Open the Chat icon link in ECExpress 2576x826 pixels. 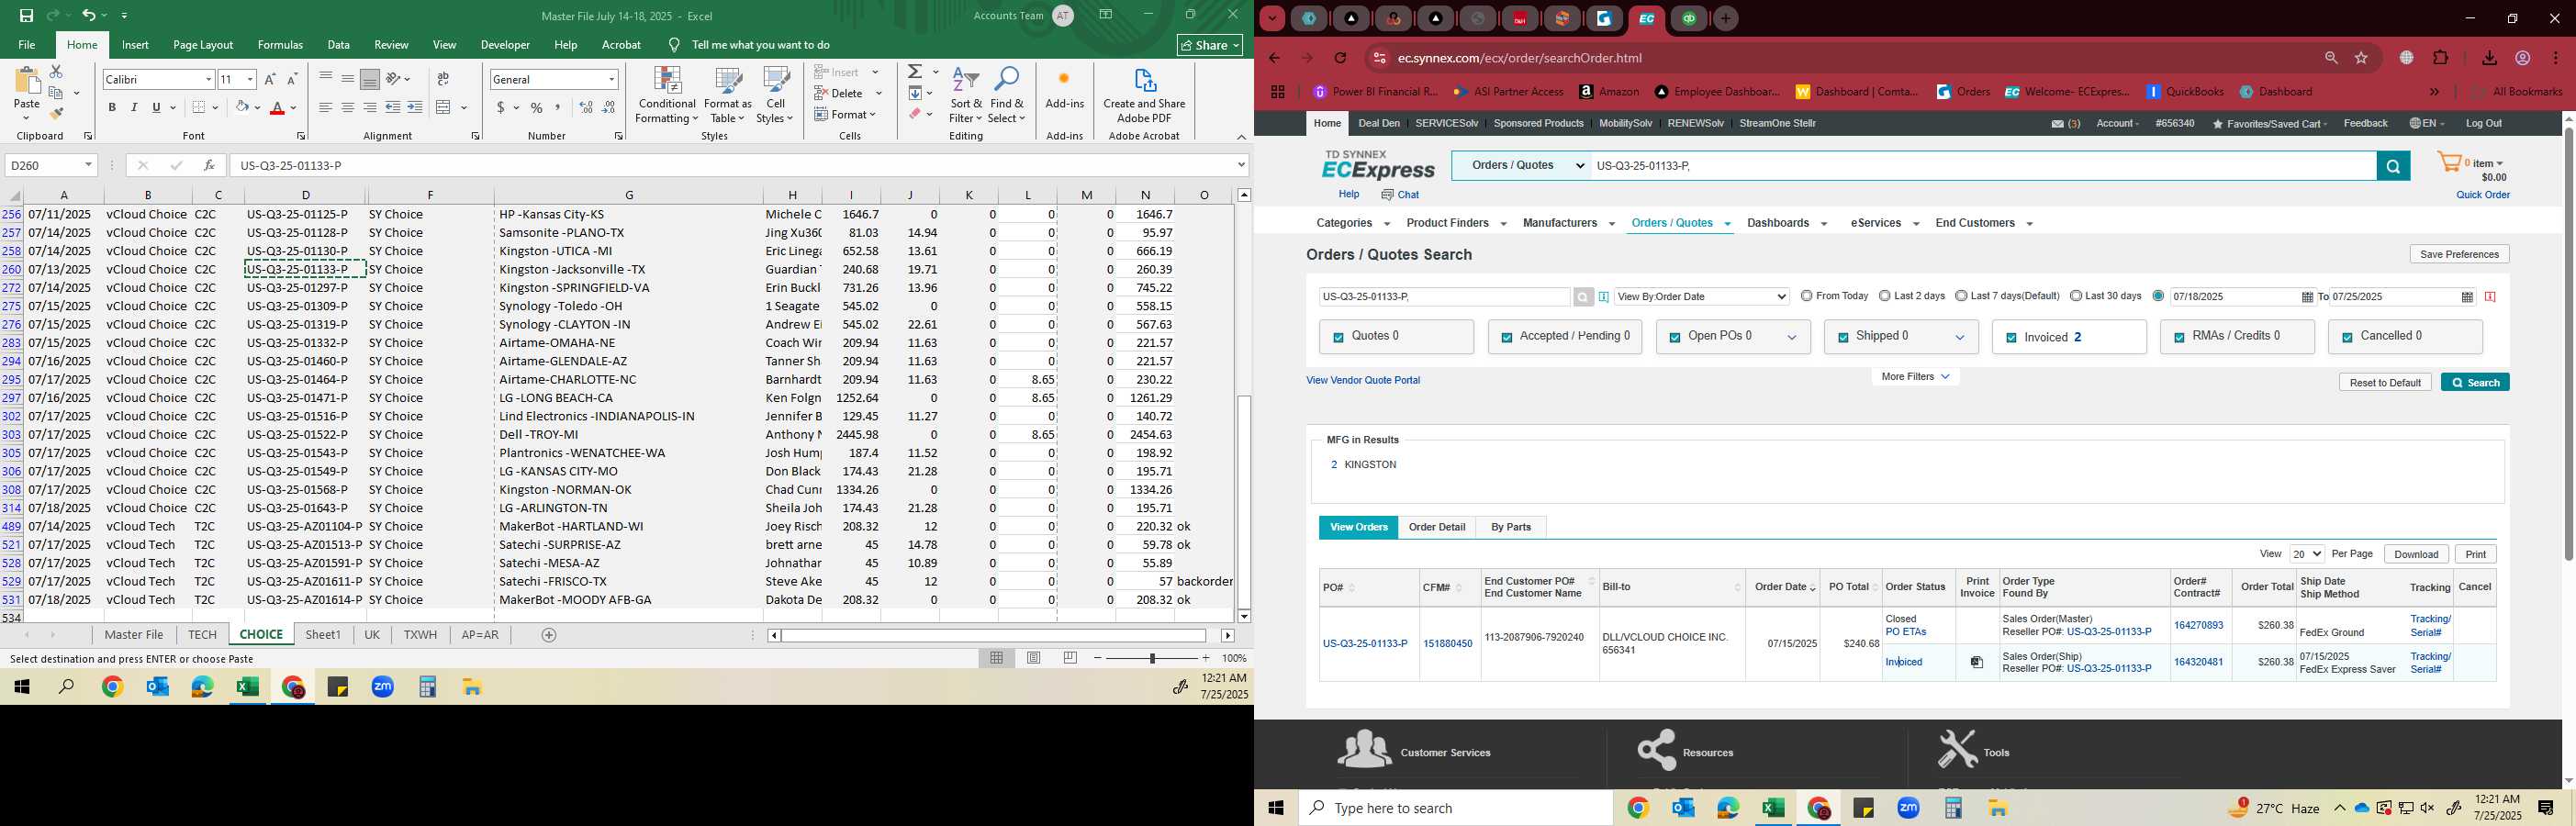point(1400,195)
